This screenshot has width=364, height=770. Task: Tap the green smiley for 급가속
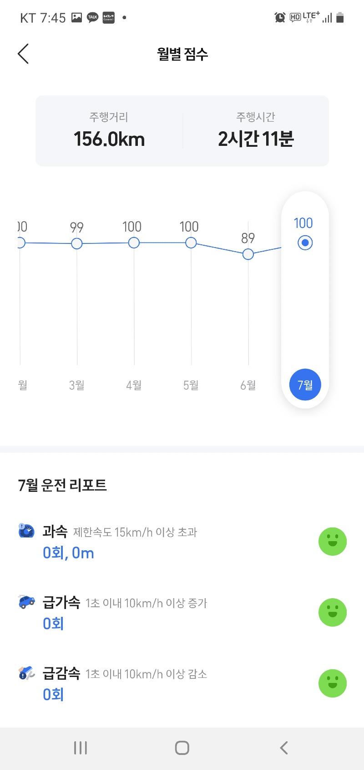[333, 612]
